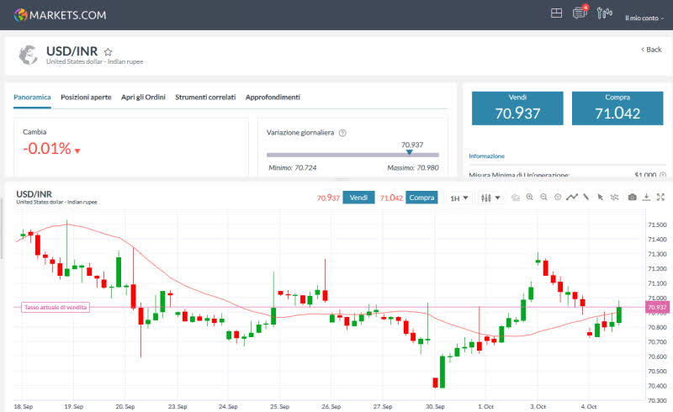Zoom in on the chart
The height and width of the screenshot is (412, 673).
530,198
